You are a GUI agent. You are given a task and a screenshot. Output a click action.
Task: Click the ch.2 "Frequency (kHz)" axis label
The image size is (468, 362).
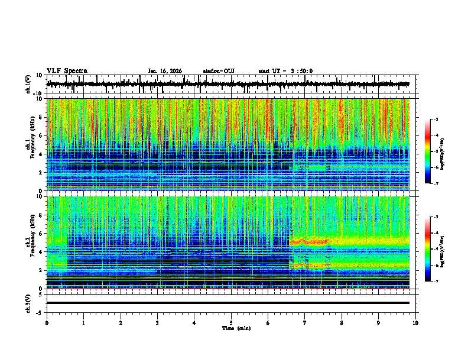pyautogui.click(x=32, y=235)
